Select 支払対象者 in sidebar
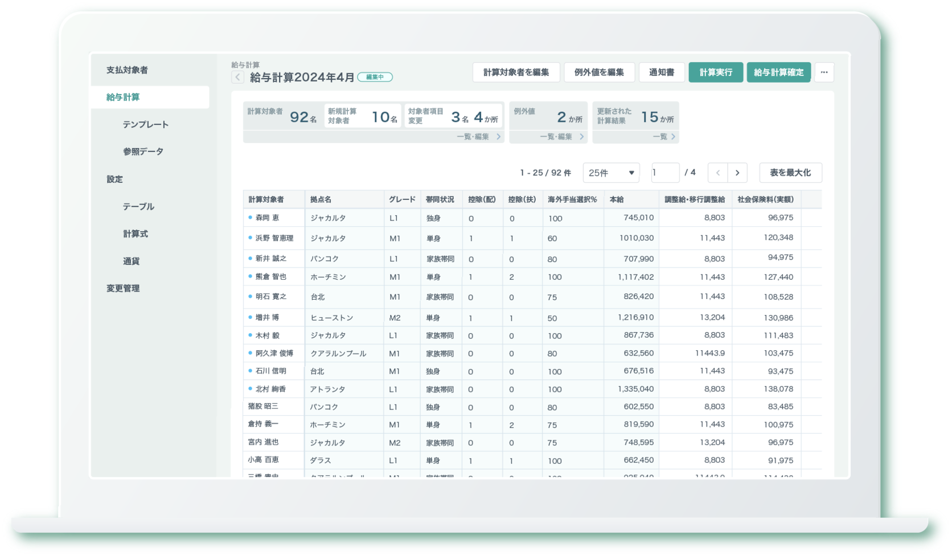Image resolution: width=952 pixels, height=556 pixels. (127, 70)
